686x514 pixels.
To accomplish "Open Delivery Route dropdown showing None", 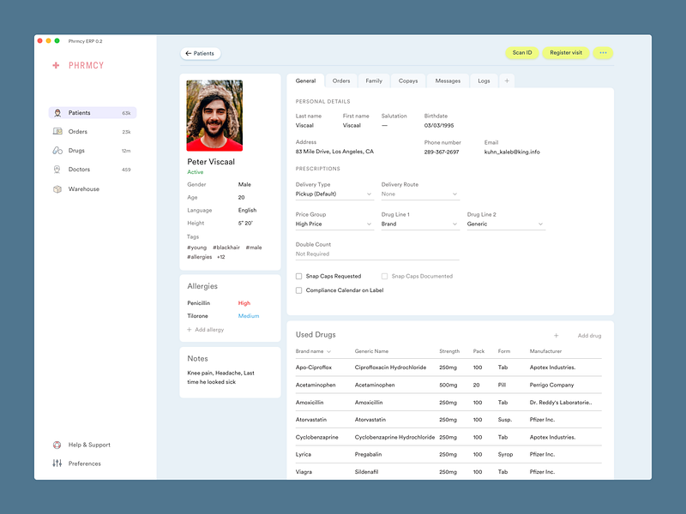I will point(420,194).
